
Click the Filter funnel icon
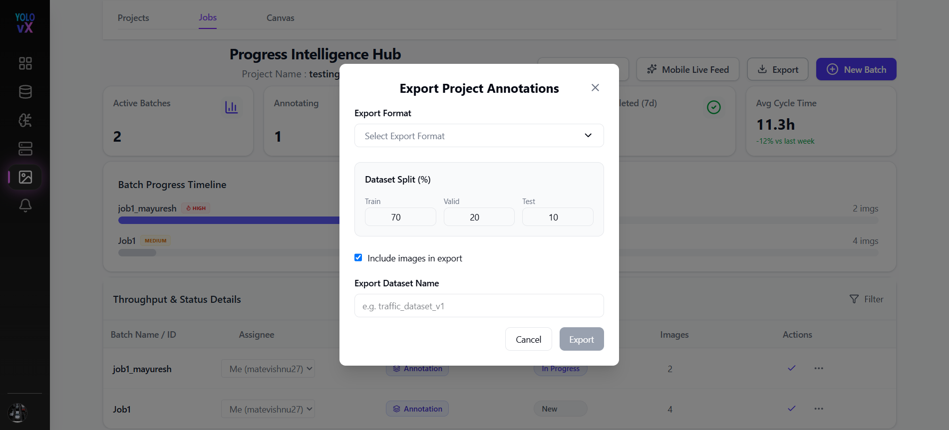tap(854, 299)
